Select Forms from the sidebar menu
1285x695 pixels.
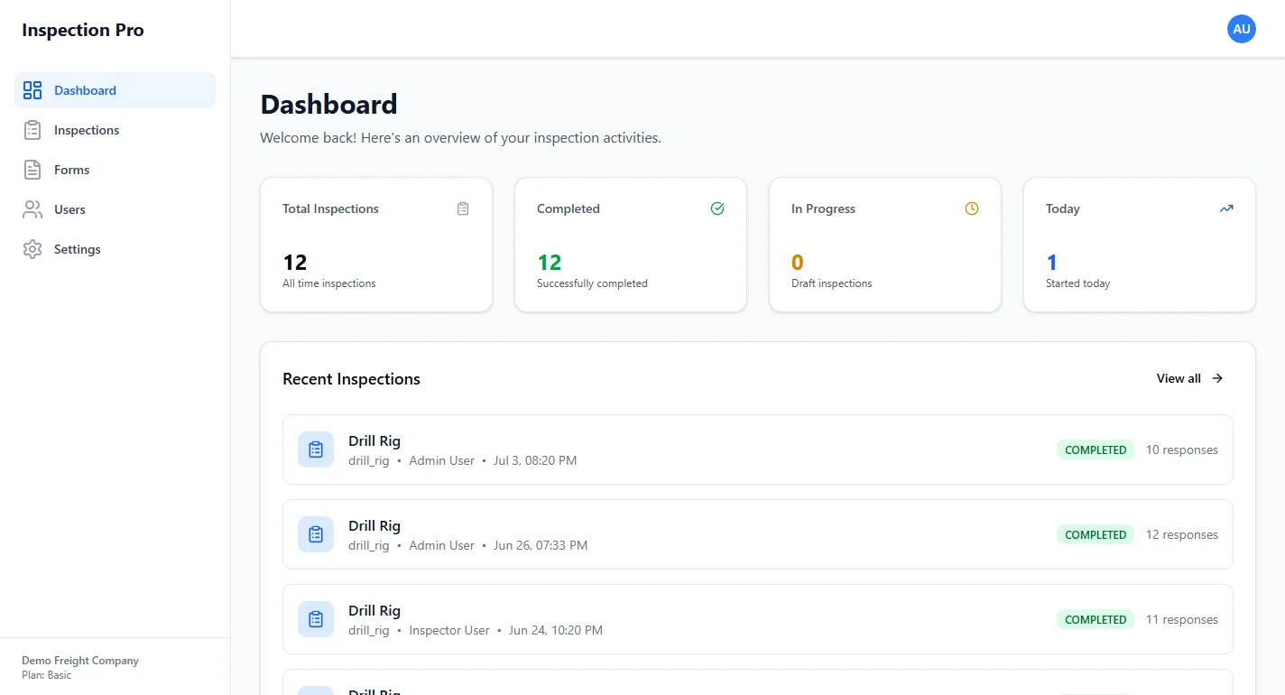pos(71,170)
